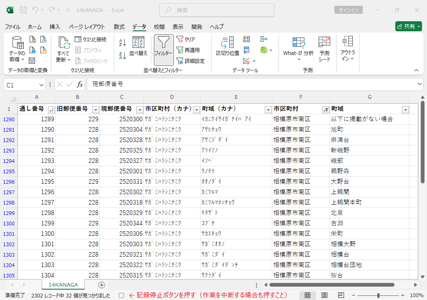Click the Insert Function fx icon

tap(80, 85)
